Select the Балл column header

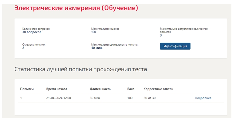click(x=131, y=89)
